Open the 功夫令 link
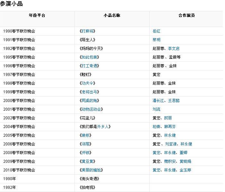Viewport: 225px width, 192px height. (x=87, y=83)
